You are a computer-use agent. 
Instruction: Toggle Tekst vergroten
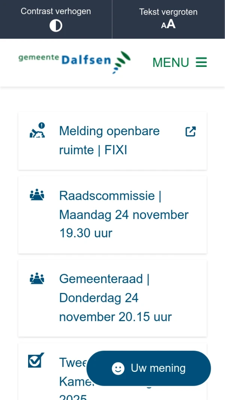(x=168, y=19)
